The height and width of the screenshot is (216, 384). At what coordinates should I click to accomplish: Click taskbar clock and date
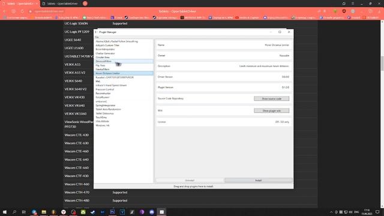point(367,212)
